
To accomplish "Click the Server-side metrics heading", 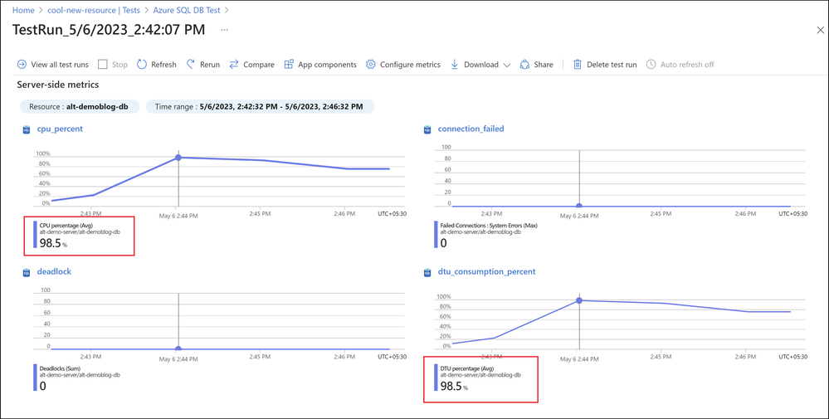I will point(57,85).
